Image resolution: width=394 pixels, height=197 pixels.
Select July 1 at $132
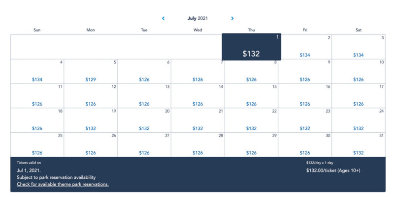click(251, 47)
